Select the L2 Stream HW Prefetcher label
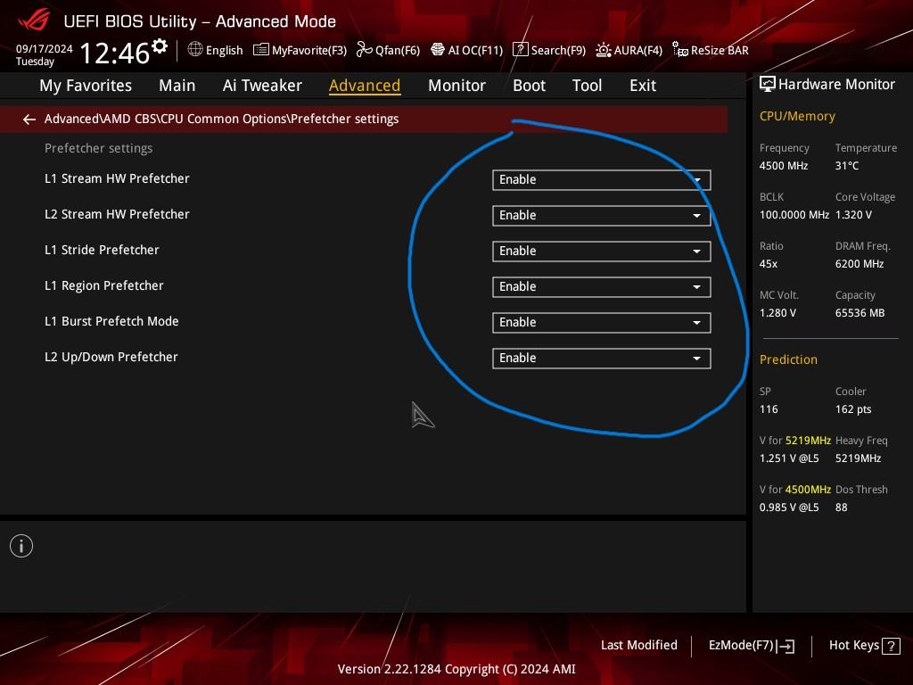 (x=117, y=214)
